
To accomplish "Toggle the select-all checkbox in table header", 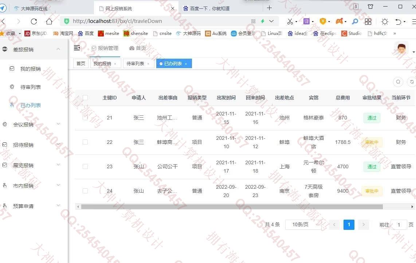I will (85, 98).
